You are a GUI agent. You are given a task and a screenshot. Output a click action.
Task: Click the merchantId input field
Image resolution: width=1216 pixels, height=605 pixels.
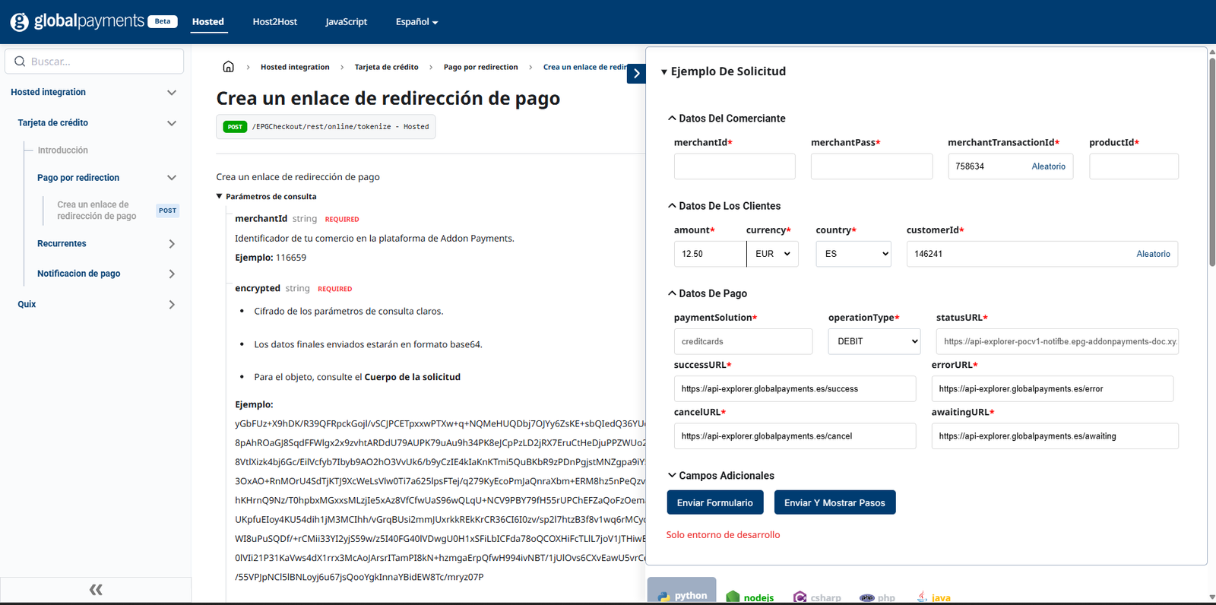(x=734, y=166)
